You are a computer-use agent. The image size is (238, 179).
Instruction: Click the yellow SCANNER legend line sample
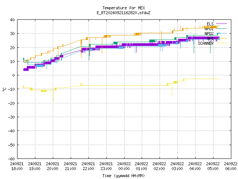(221, 43)
